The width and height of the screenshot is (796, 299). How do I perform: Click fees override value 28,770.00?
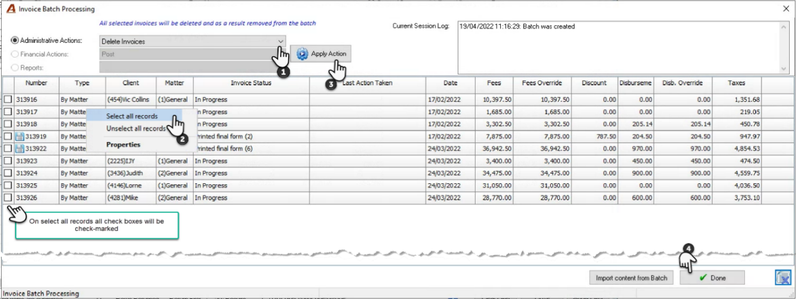[542, 198]
